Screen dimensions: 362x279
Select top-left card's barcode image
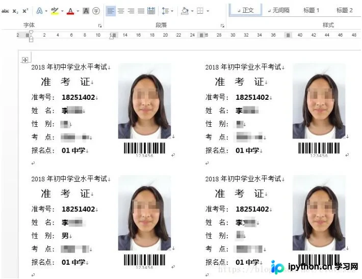[144, 150]
